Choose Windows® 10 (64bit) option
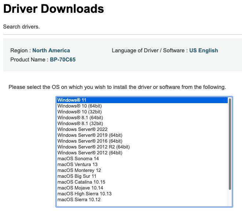 coord(79,106)
